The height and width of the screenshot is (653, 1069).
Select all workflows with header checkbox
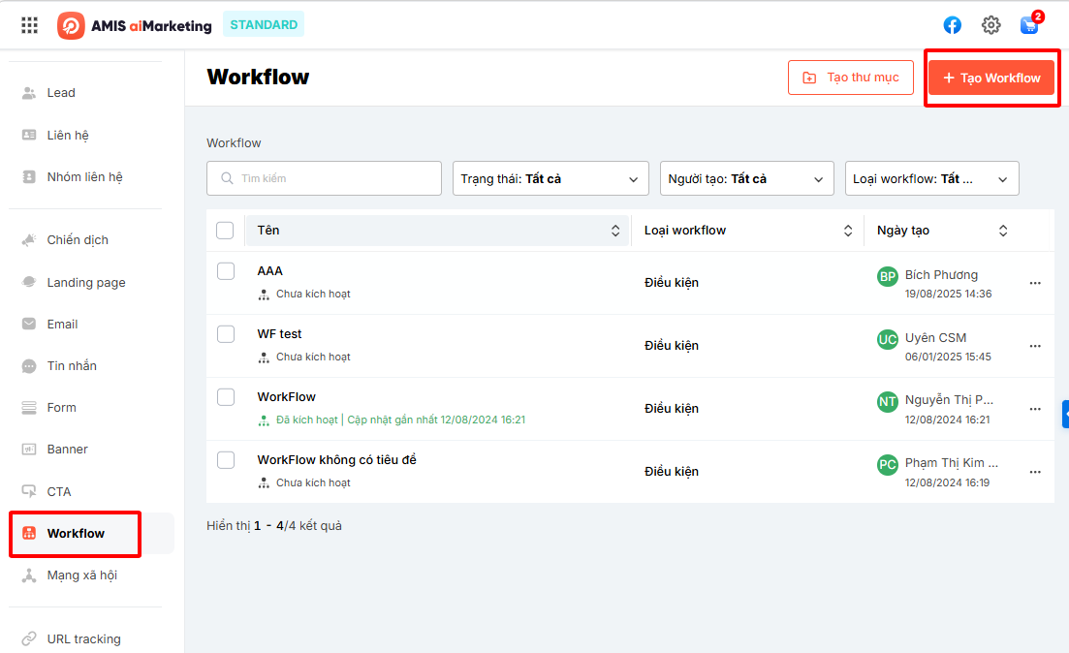click(x=225, y=231)
